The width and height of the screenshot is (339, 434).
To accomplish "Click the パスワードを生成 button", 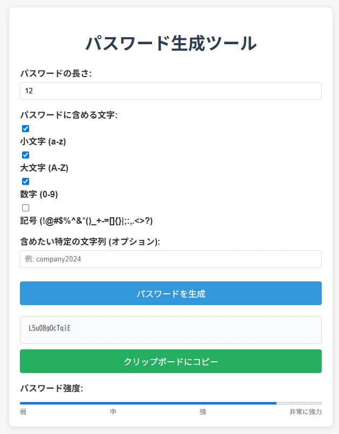I will pyautogui.click(x=170, y=293).
